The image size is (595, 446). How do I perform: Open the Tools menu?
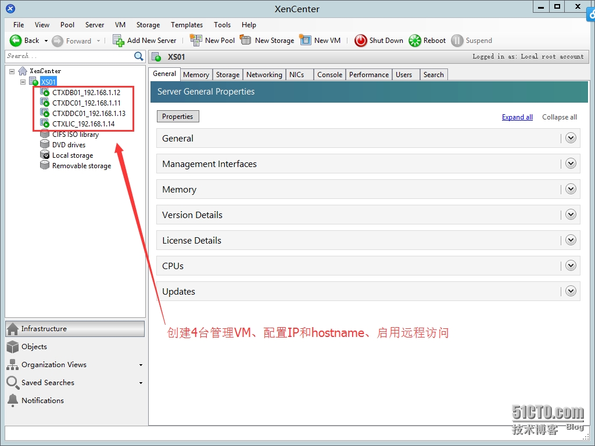pyautogui.click(x=222, y=24)
